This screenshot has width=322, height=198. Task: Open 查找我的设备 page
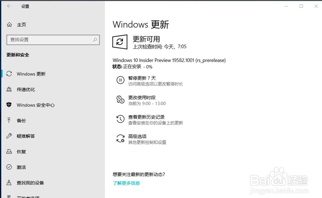tap(30, 183)
